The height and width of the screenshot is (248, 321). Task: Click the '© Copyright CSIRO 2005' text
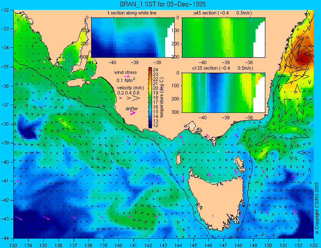point(317,208)
